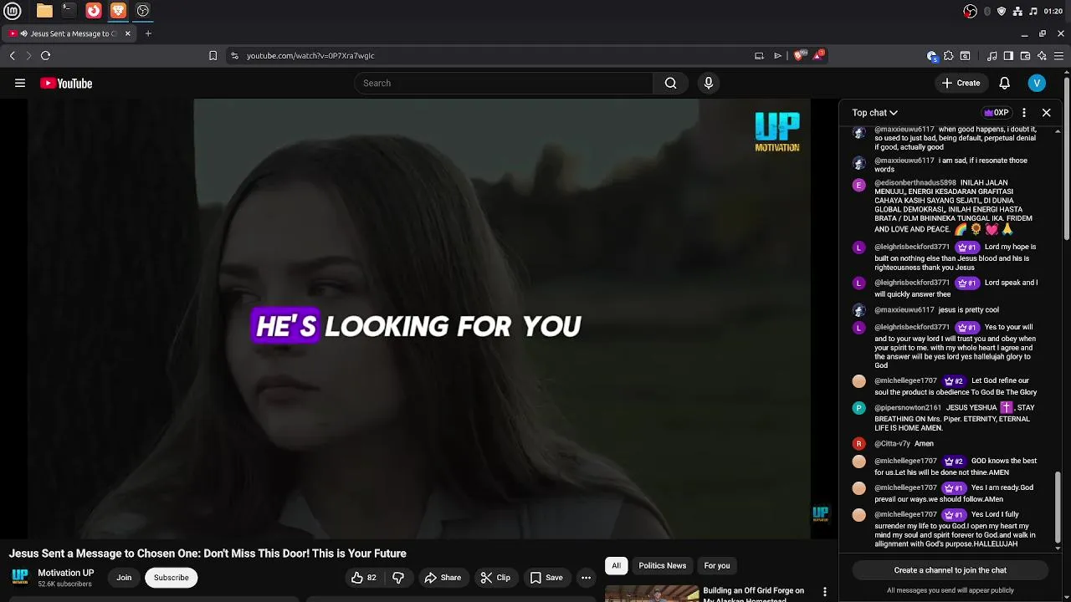Open the account avatar V menu
This screenshot has width=1071, height=602.
pyautogui.click(x=1037, y=83)
